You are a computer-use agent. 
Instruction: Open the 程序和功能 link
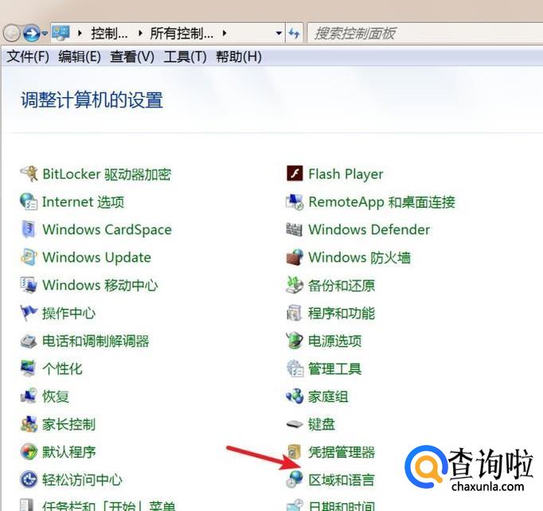click(341, 313)
